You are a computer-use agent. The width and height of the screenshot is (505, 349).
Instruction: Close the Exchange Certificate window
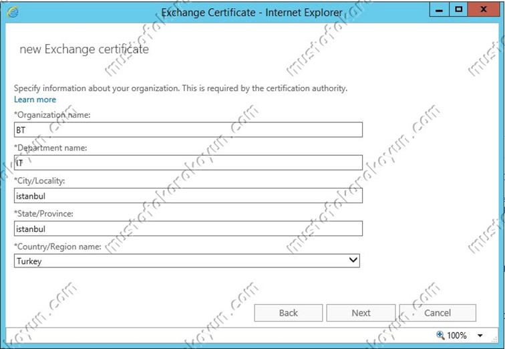pos(484,10)
